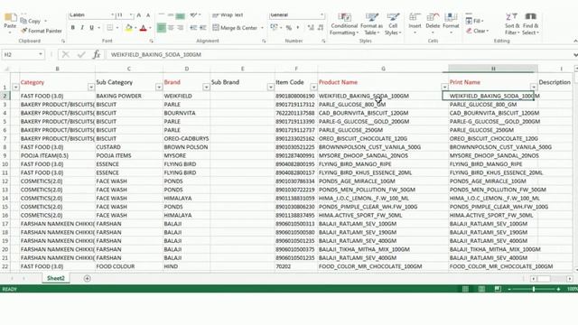Select the Sheet2 tab
578x325 pixels.
[x=56, y=278]
